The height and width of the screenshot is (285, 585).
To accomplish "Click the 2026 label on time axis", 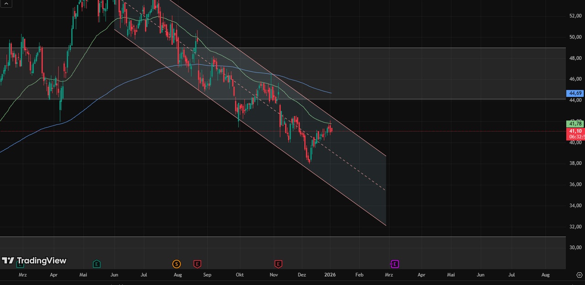I will (x=330, y=275).
